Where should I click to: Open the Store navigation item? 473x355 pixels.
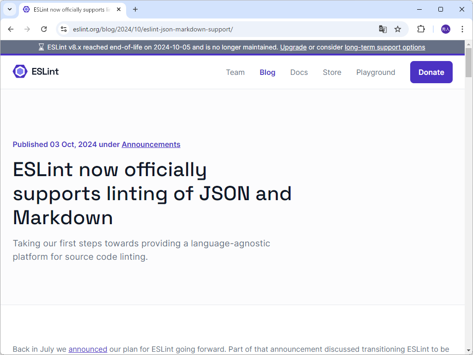point(332,73)
